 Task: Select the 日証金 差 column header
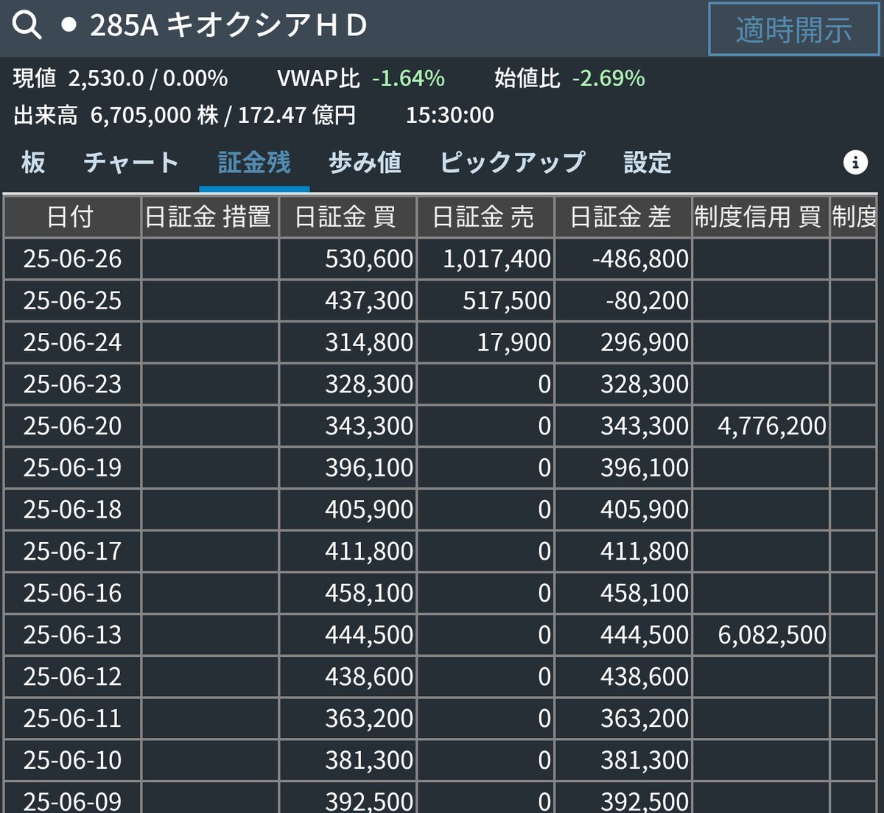(x=623, y=217)
